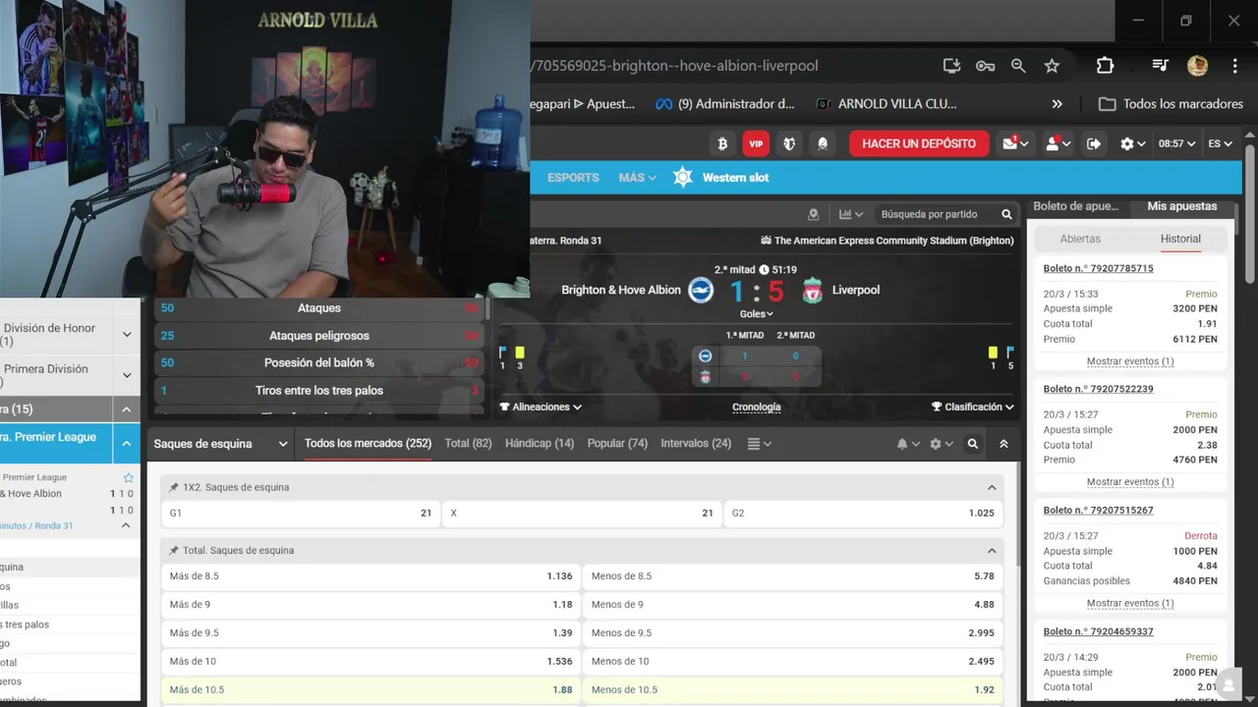Switch to Boleto de apuestas tab

point(1075,206)
